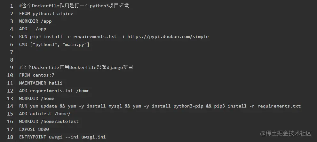Click the FROM python:3-alpine line
The image size is (317, 142).
pos(46,13)
